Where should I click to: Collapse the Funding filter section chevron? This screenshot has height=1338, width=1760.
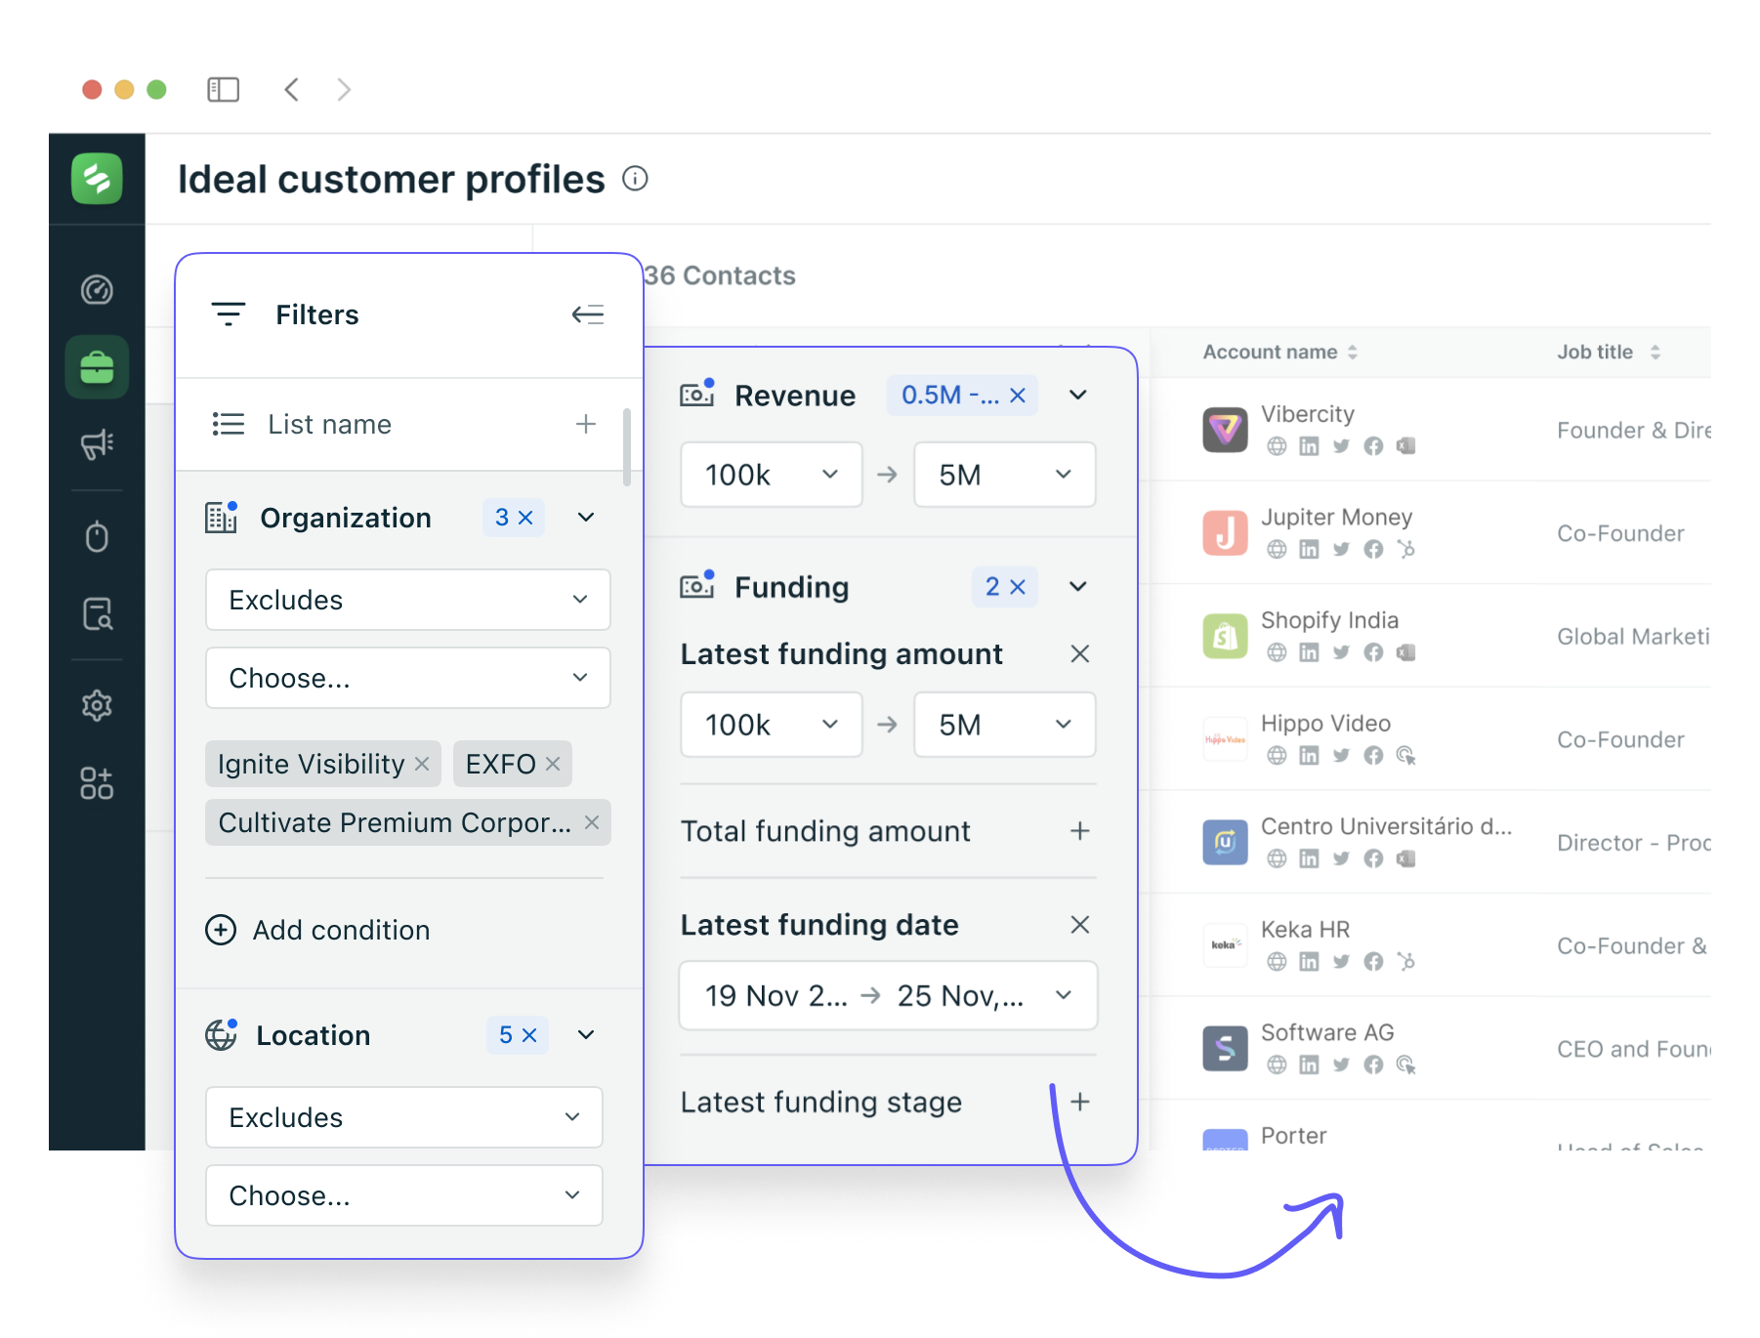tap(1077, 587)
